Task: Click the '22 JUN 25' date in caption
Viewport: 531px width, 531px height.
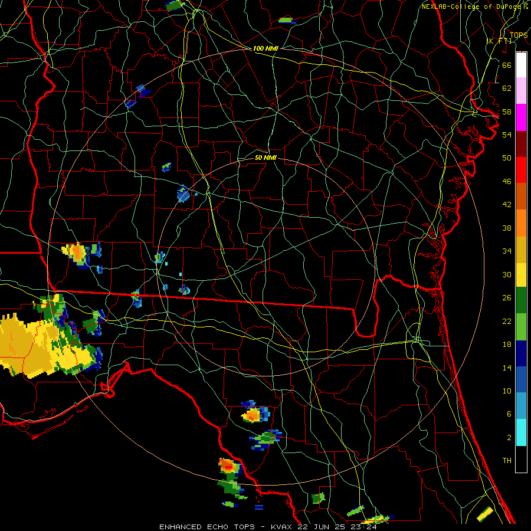Action: 322,527
